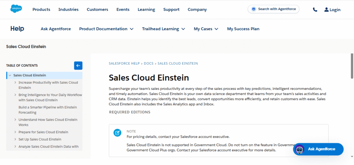
Task: Collapse table of contents with arrow button
Action: pyautogui.click(x=78, y=65)
